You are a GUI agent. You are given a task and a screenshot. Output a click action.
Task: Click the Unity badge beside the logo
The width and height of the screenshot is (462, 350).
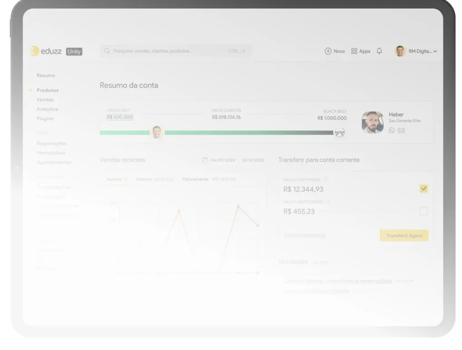coord(74,52)
